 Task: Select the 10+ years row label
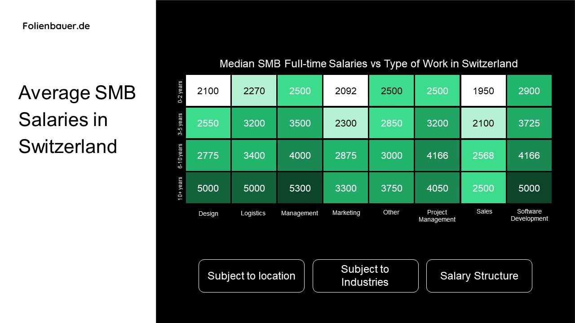click(x=180, y=188)
